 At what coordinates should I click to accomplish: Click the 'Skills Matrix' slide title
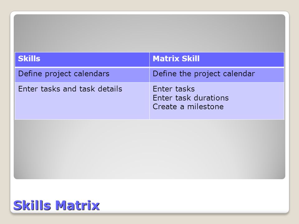pos(56,205)
